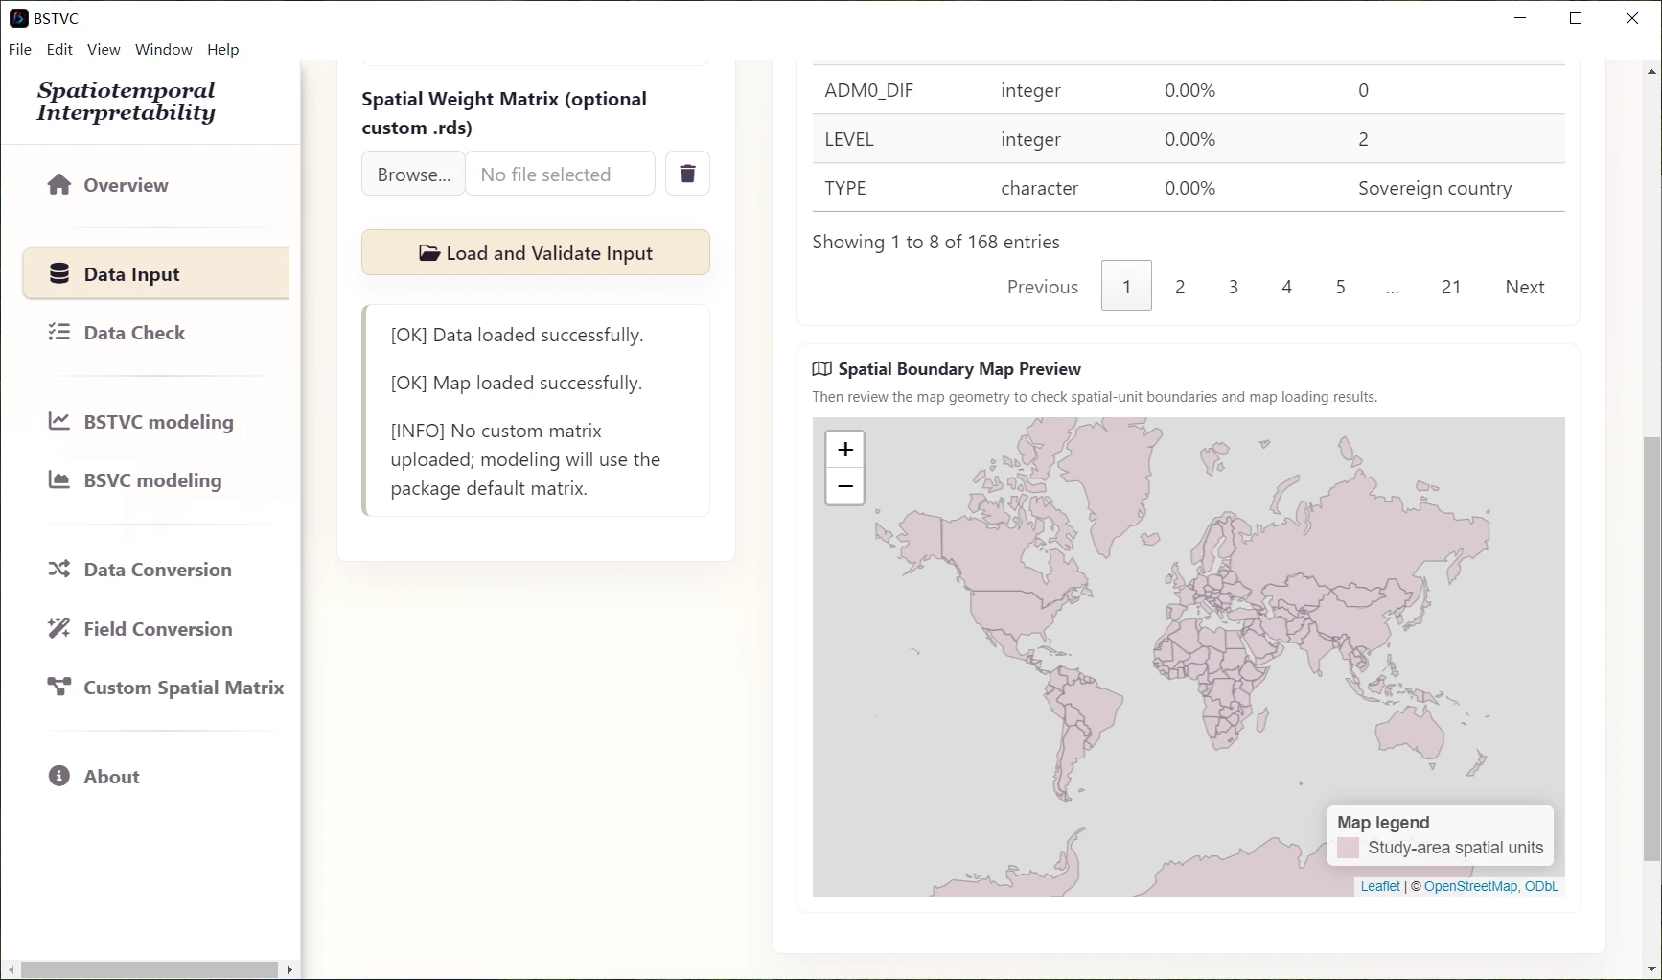
Task: Open the Window menu
Action: [163, 49]
